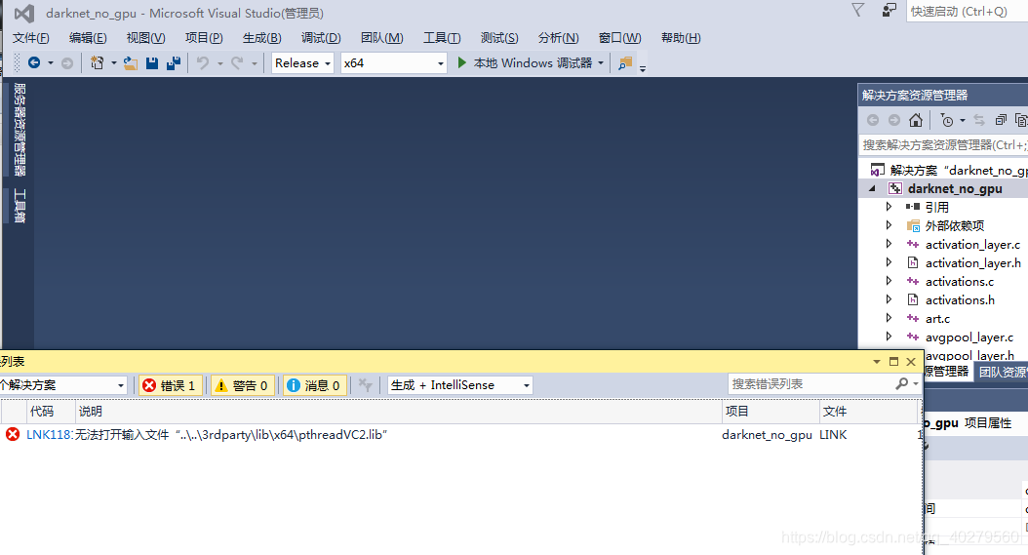Click Sync with Active Document icon
The height and width of the screenshot is (555, 1028).
[979, 120]
